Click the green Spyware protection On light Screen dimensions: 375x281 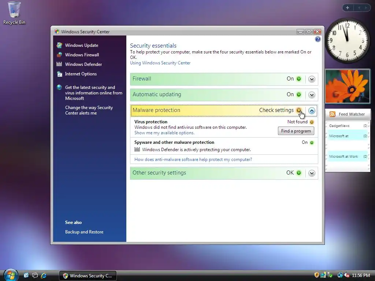coord(312,143)
